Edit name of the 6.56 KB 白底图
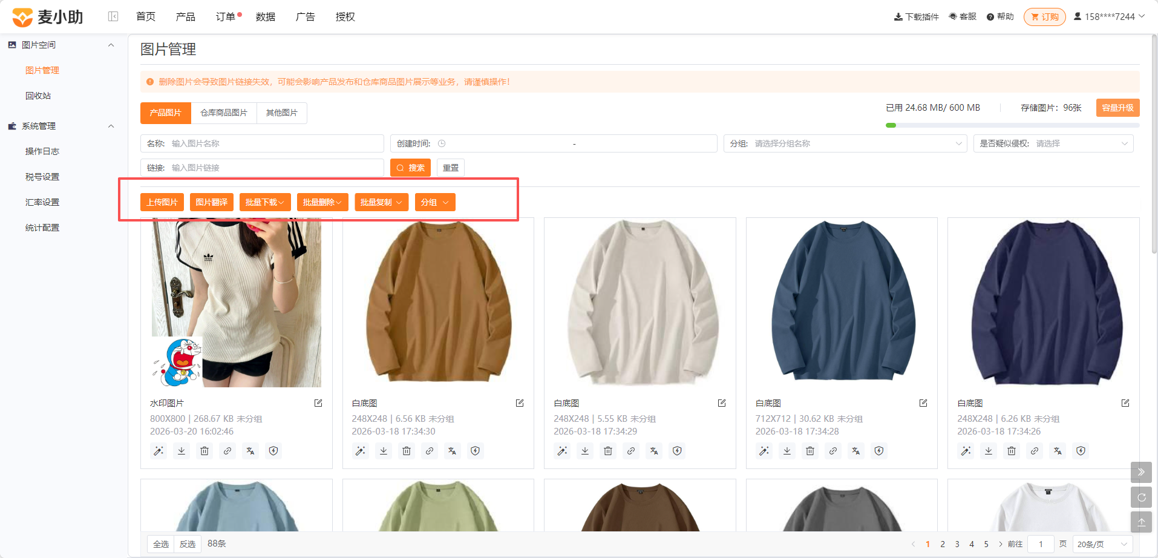1158x558 pixels. [520, 403]
